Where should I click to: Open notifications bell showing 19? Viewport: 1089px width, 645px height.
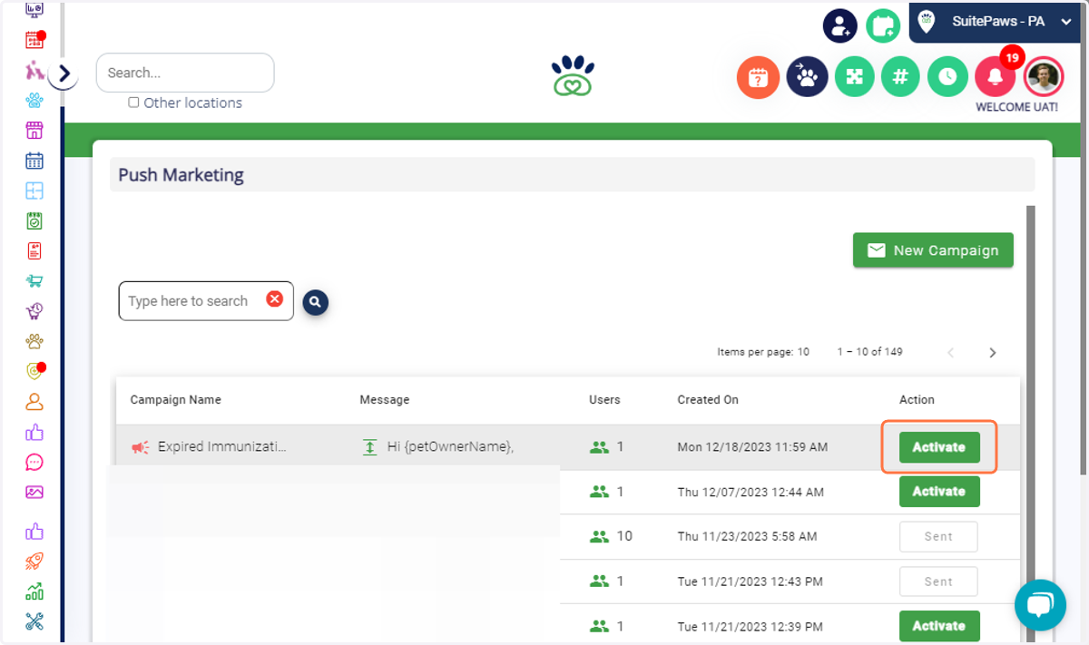pos(996,76)
